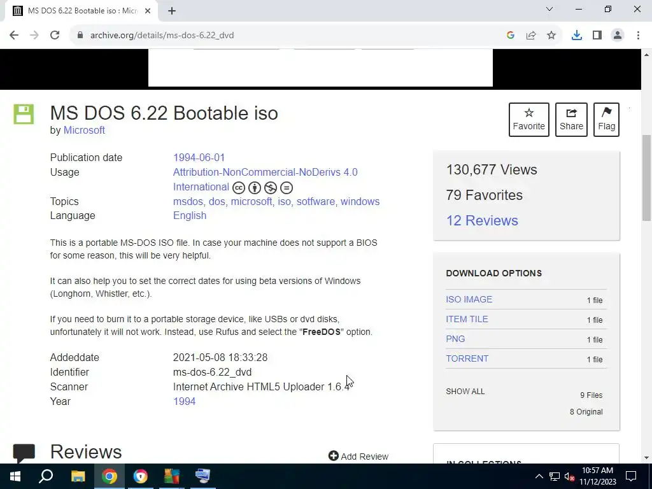The image size is (652, 489).
Task: Open Google icon in address bar
Action: [511, 35]
